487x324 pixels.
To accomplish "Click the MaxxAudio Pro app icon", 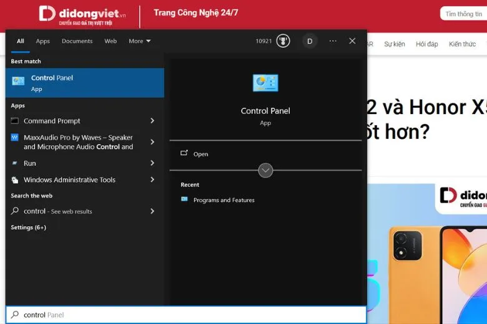I will click(14, 137).
